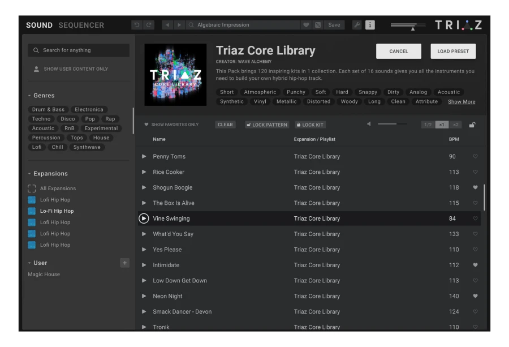Play the Penny Toms preview
This screenshot has height=347, width=509.
coord(144,156)
